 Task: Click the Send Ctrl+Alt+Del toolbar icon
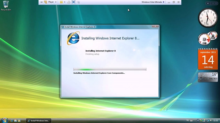[x=69, y=2]
